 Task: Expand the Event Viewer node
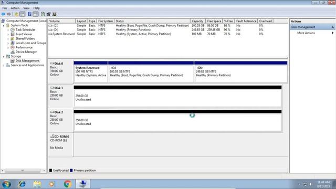pyautogui.click(x=8, y=34)
